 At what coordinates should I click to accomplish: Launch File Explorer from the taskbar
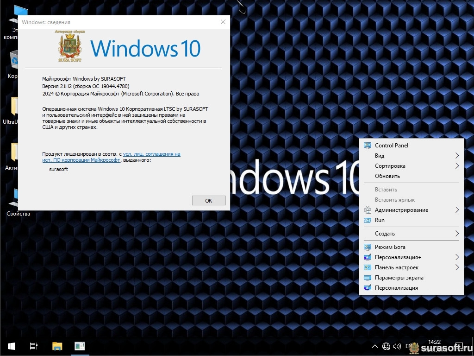(x=57, y=346)
